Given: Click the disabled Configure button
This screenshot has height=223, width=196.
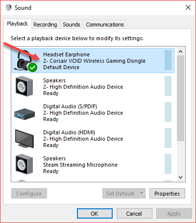Looking at the screenshot, I should pos(29,194).
